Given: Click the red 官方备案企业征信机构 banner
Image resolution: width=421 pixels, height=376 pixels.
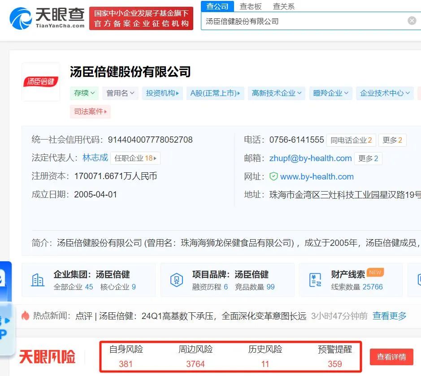Looking at the screenshot, I should [141, 18].
